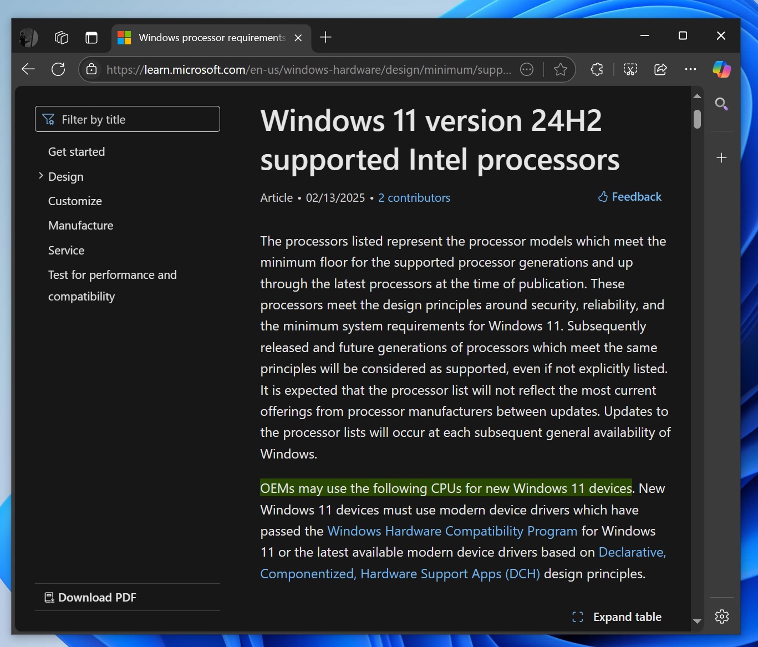
Task: Open the sidebar settings gear
Action: (x=722, y=616)
